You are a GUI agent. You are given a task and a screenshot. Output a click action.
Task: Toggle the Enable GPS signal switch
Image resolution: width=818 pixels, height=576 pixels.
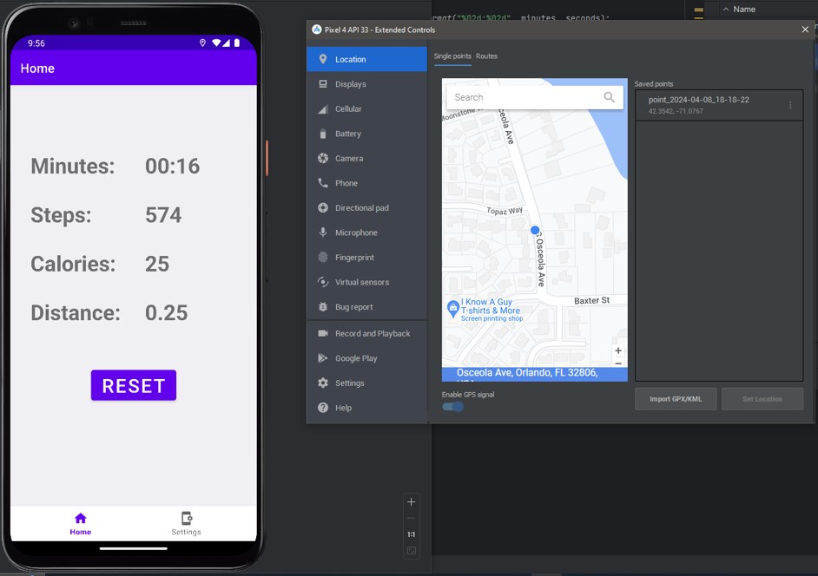tap(452, 407)
